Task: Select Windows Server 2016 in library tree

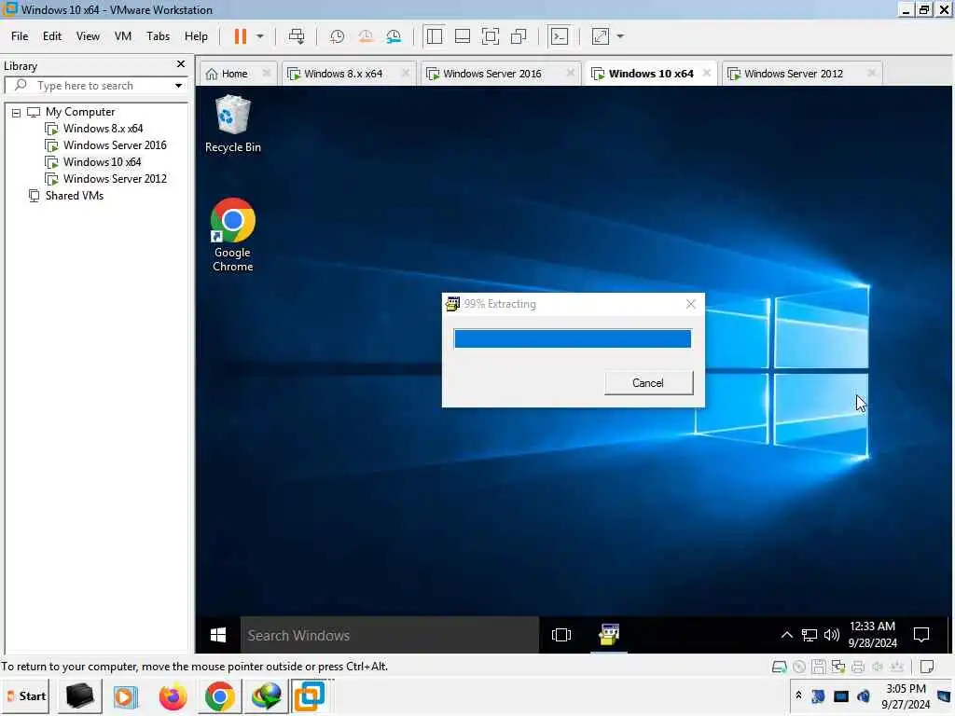Action: coord(115,145)
